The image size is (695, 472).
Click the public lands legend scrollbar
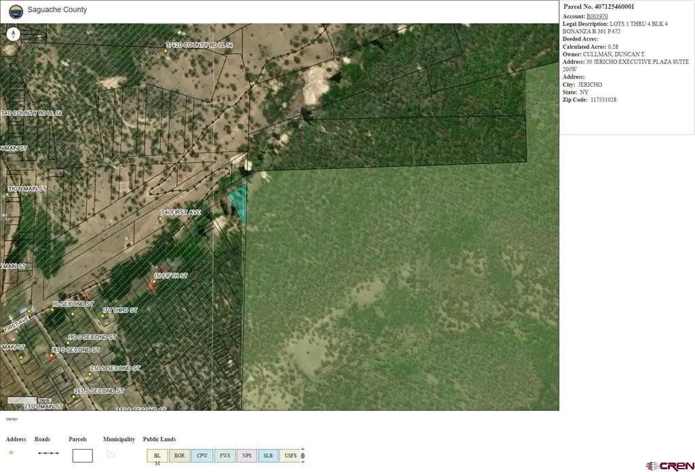coord(303,456)
